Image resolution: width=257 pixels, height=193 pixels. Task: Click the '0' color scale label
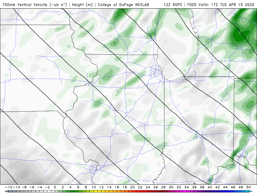point(55,187)
